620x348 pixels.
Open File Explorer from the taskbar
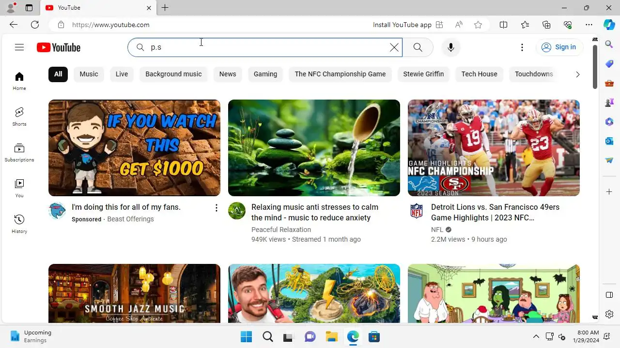[331, 336]
